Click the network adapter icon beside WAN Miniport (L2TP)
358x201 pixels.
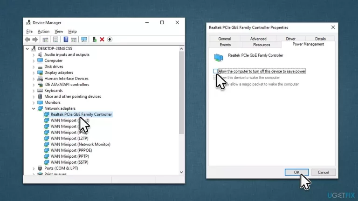click(46, 138)
